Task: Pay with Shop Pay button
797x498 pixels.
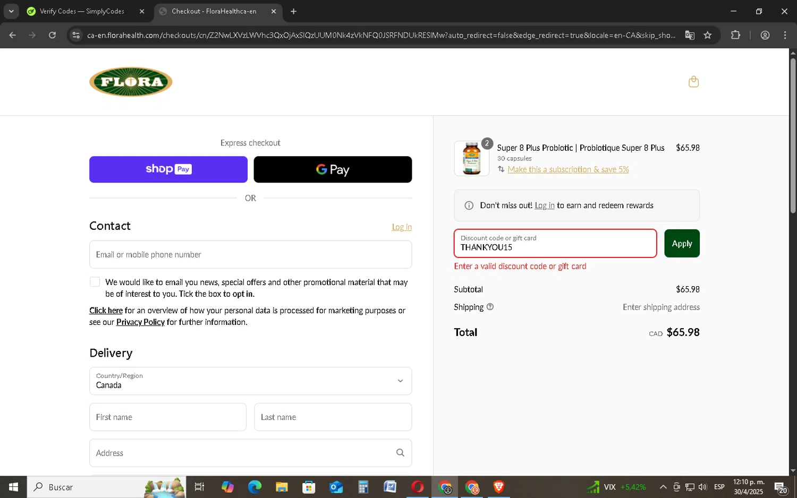Action: [x=168, y=169]
